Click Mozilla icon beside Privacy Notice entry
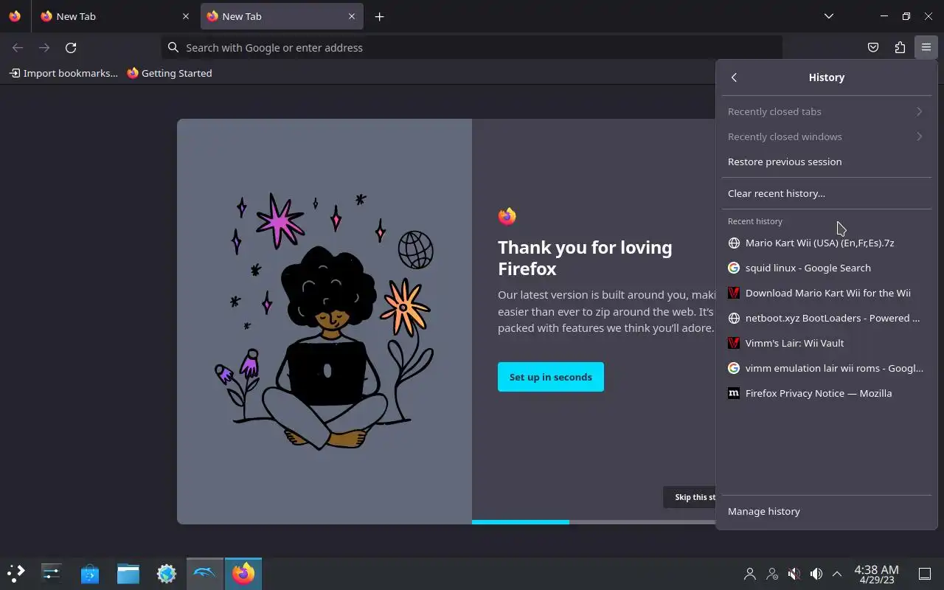This screenshot has width=944, height=590. 734,393
